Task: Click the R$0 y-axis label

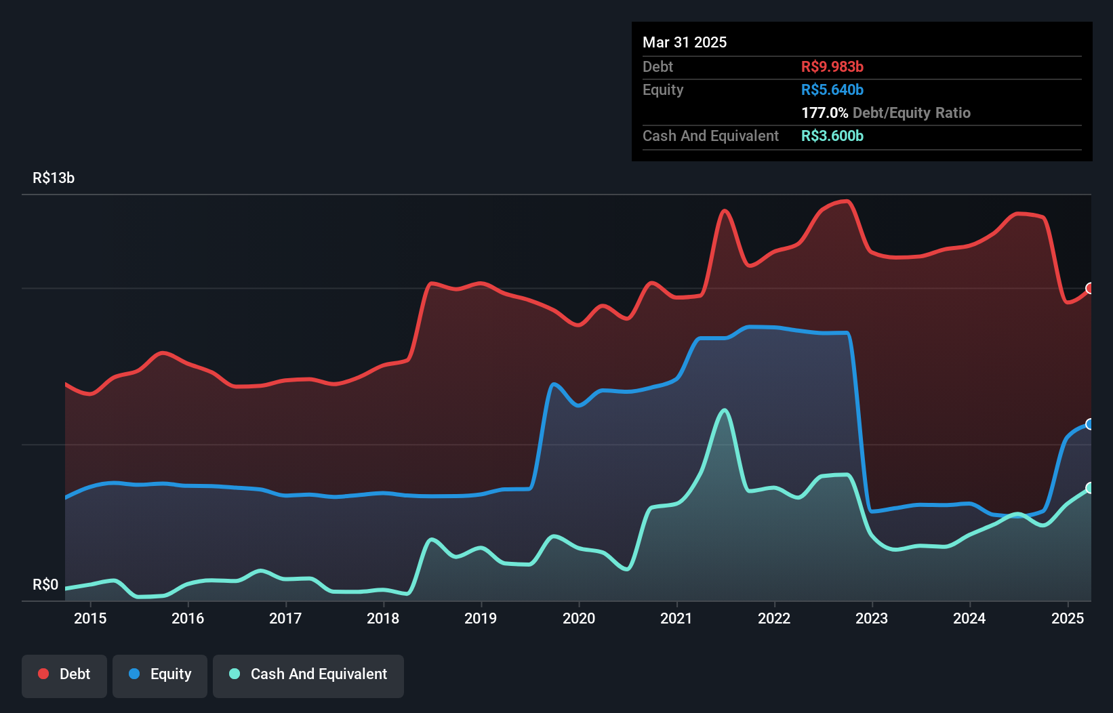Action: pyautogui.click(x=45, y=584)
